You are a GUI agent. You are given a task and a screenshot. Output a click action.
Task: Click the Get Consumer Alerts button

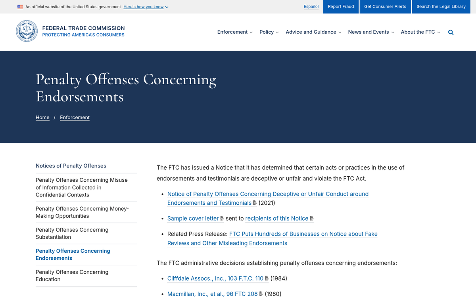click(385, 7)
